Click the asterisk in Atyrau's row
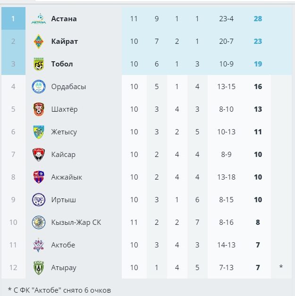The image size is (295, 296). point(281,268)
